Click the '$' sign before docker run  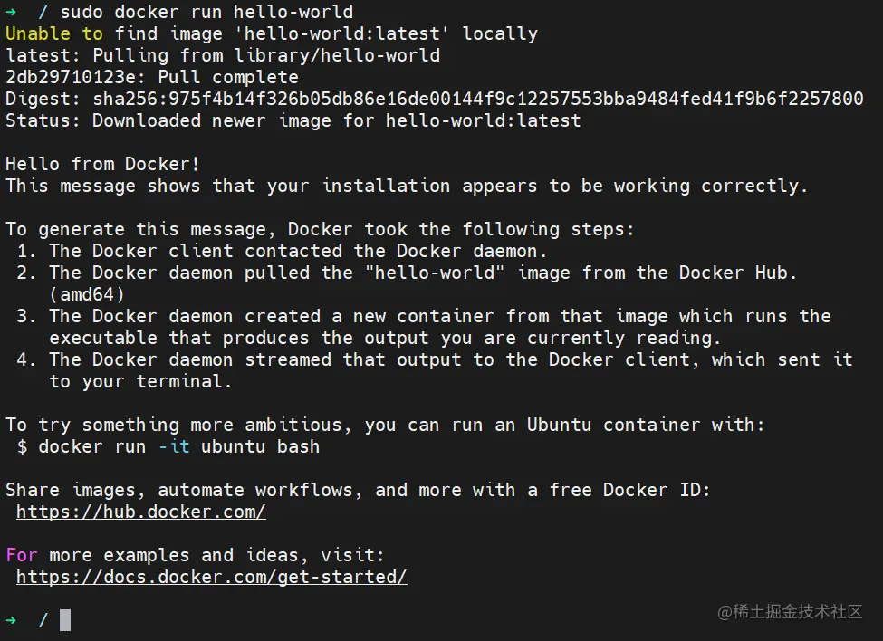[22, 446]
